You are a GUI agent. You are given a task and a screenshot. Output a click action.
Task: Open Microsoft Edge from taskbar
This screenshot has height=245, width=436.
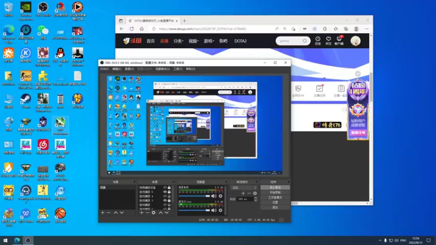(17, 241)
